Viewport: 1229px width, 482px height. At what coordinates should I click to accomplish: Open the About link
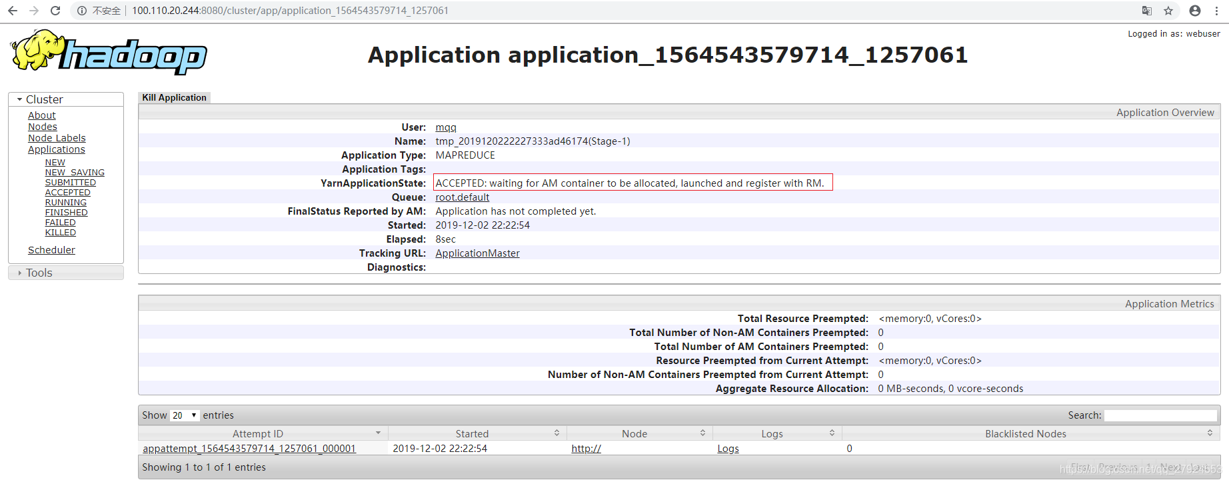pyautogui.click(x=41, y=115)
